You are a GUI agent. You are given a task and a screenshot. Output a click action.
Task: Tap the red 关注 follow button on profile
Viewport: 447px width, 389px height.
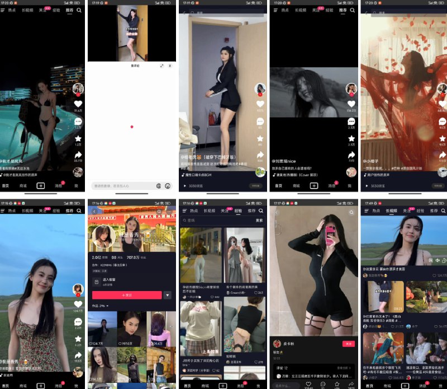coord(126,295)
